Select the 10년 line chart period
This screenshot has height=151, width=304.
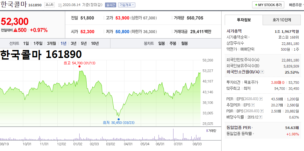[95, 43]
